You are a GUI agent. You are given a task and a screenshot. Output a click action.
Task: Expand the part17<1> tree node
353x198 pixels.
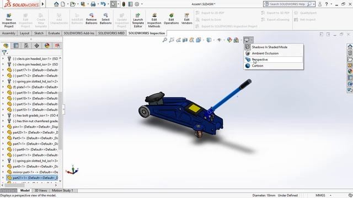tap(3, 70)
